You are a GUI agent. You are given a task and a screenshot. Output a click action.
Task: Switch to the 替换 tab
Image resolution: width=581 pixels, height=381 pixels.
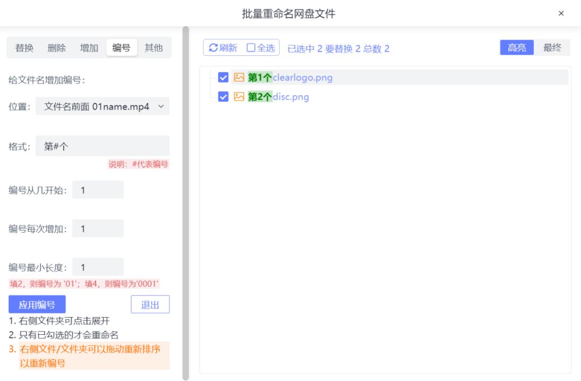[x=24, y=48]
